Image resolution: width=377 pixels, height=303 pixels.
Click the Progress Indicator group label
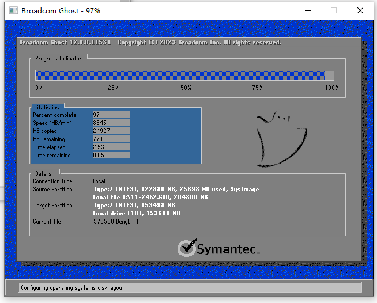[58, 58]
